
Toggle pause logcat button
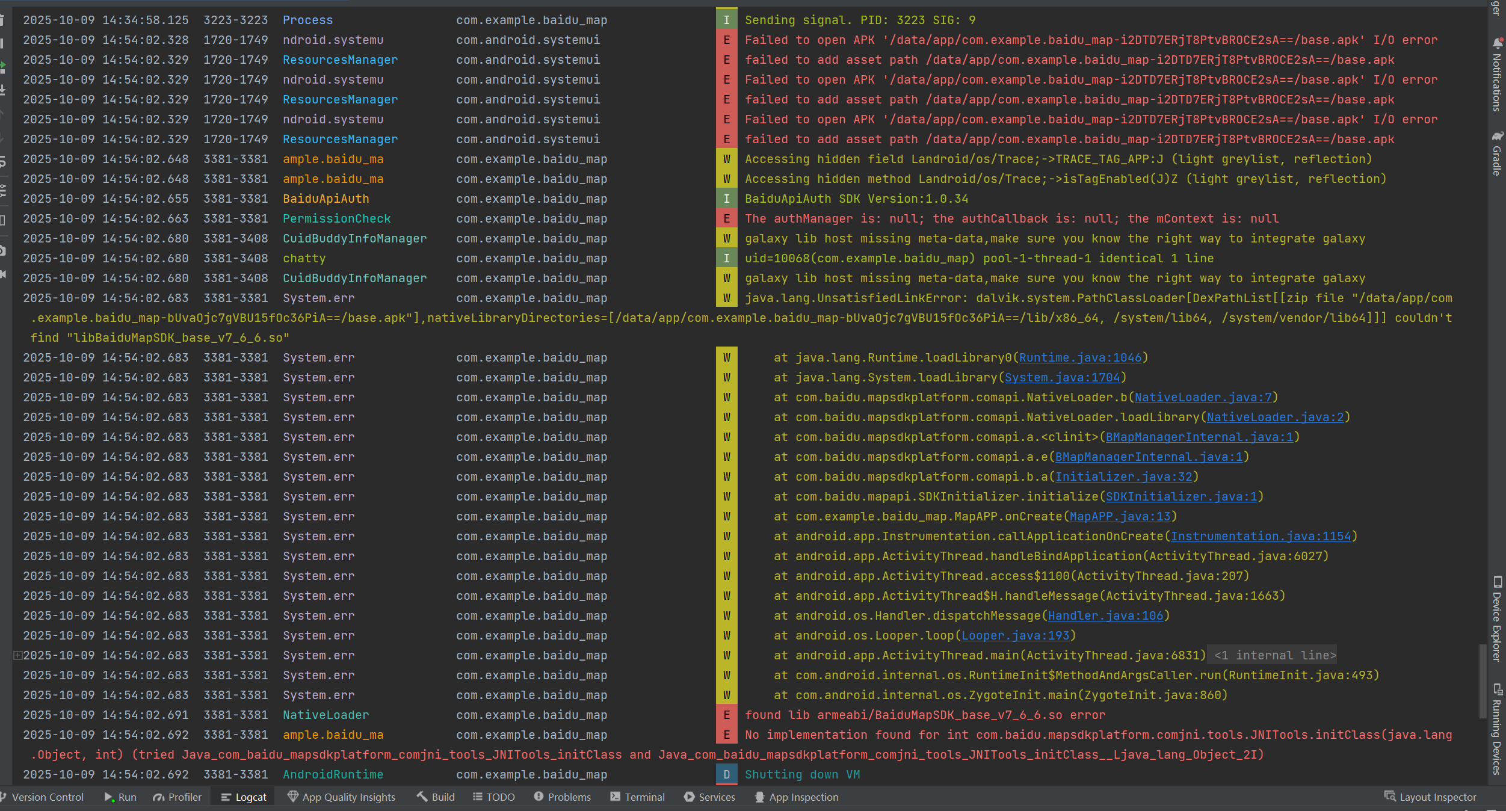click(x=2, y=43)
